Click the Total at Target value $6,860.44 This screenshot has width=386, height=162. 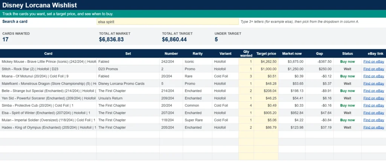pyautogui.click(x=174, y=40)
